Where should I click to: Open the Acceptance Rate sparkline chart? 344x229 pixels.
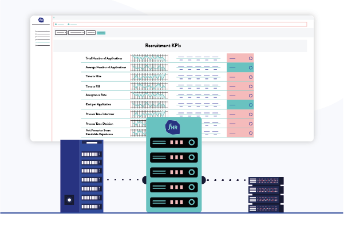point(149,96)
